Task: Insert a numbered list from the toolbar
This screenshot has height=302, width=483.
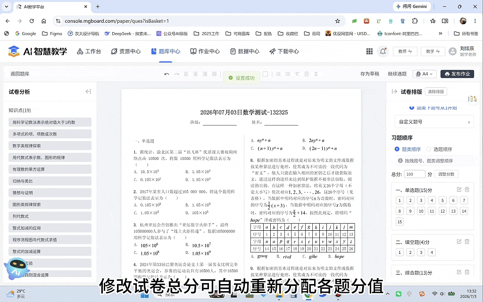Action: click(x=278, y=74)
